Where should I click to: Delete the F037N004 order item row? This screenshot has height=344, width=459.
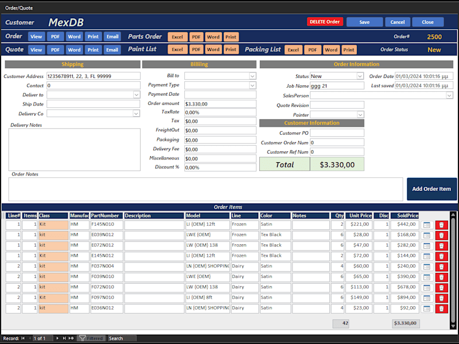(441, 267)
